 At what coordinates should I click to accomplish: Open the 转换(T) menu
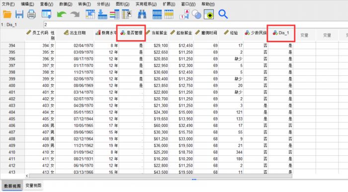pyautogui.click(x=85, y=4)
